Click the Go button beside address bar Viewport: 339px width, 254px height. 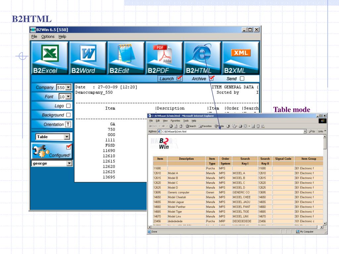pos(312,131)
